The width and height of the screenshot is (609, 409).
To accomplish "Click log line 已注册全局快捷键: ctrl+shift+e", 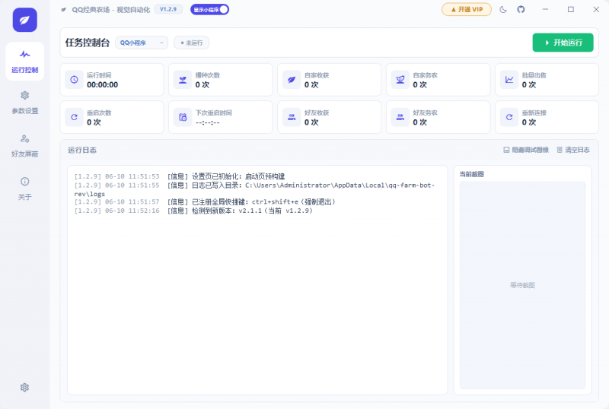I will click(x=205, y=201).
